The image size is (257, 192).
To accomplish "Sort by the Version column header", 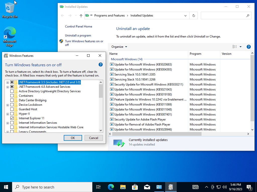I will click(x=235, y=54).
